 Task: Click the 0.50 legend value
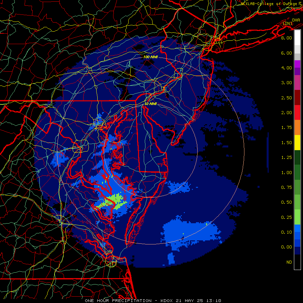click(x=287, y=202)
